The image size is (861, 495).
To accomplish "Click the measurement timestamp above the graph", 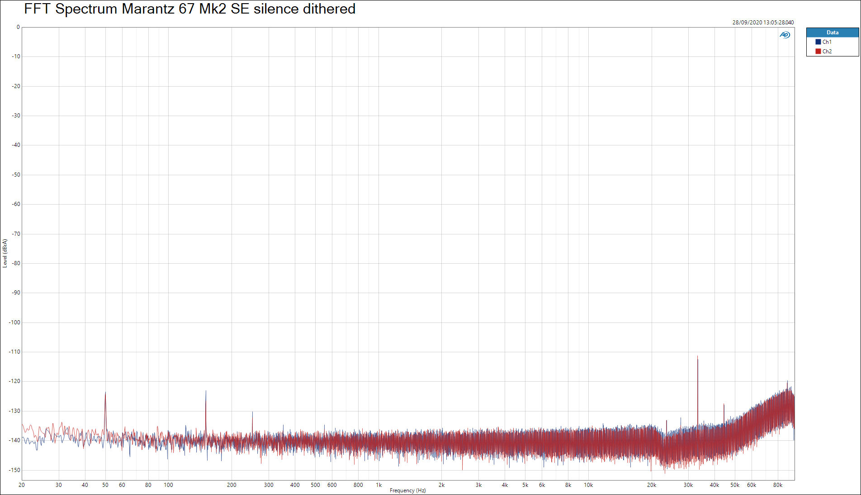I will 763,23.
